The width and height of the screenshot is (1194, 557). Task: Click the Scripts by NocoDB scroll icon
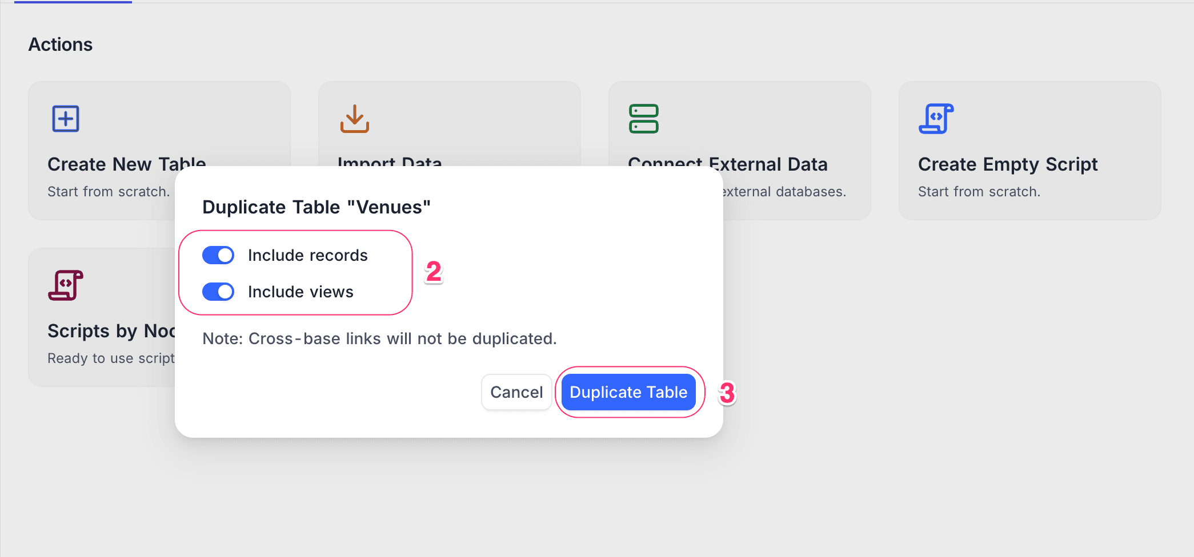point(66,285)
